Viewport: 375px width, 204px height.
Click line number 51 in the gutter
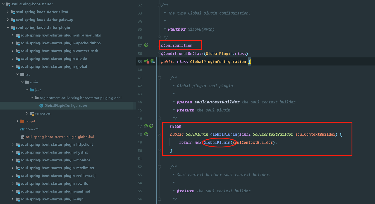140,159
